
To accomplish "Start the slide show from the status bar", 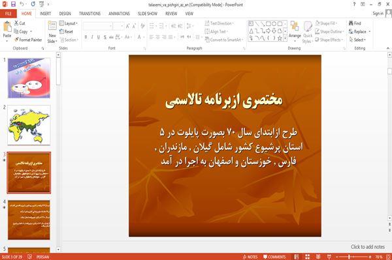I will pos(329,257).
